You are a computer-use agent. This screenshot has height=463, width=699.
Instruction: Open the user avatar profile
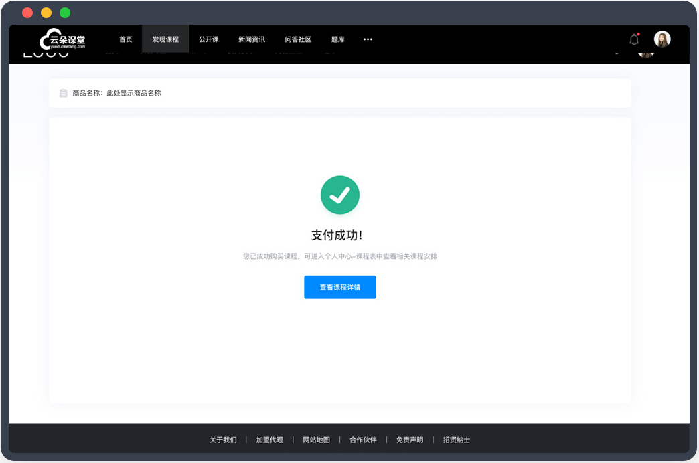coord(662,39)
